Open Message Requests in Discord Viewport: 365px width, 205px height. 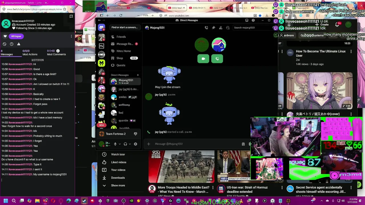point(125,44)
